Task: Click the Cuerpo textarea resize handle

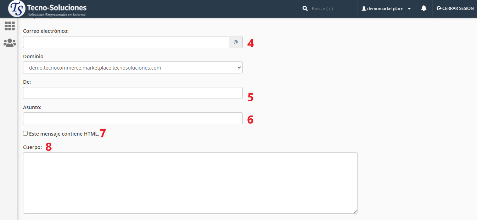Action: click(x=355, y=212)
